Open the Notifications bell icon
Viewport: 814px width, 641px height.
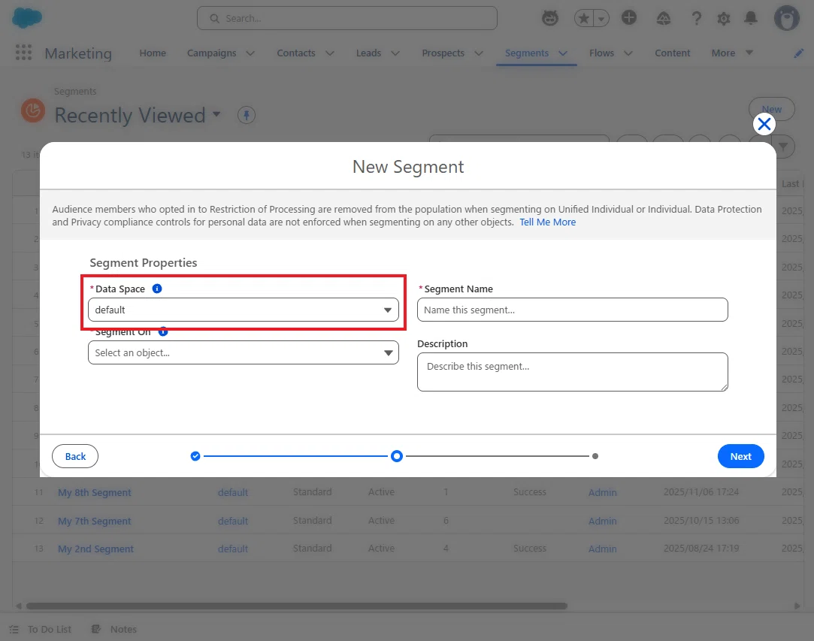(750, 18)
